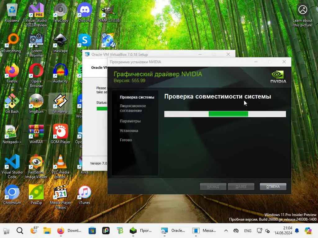Open the ImgBurn desktop icon
This screenshot has width=318, height=238.
coord(36,104)
